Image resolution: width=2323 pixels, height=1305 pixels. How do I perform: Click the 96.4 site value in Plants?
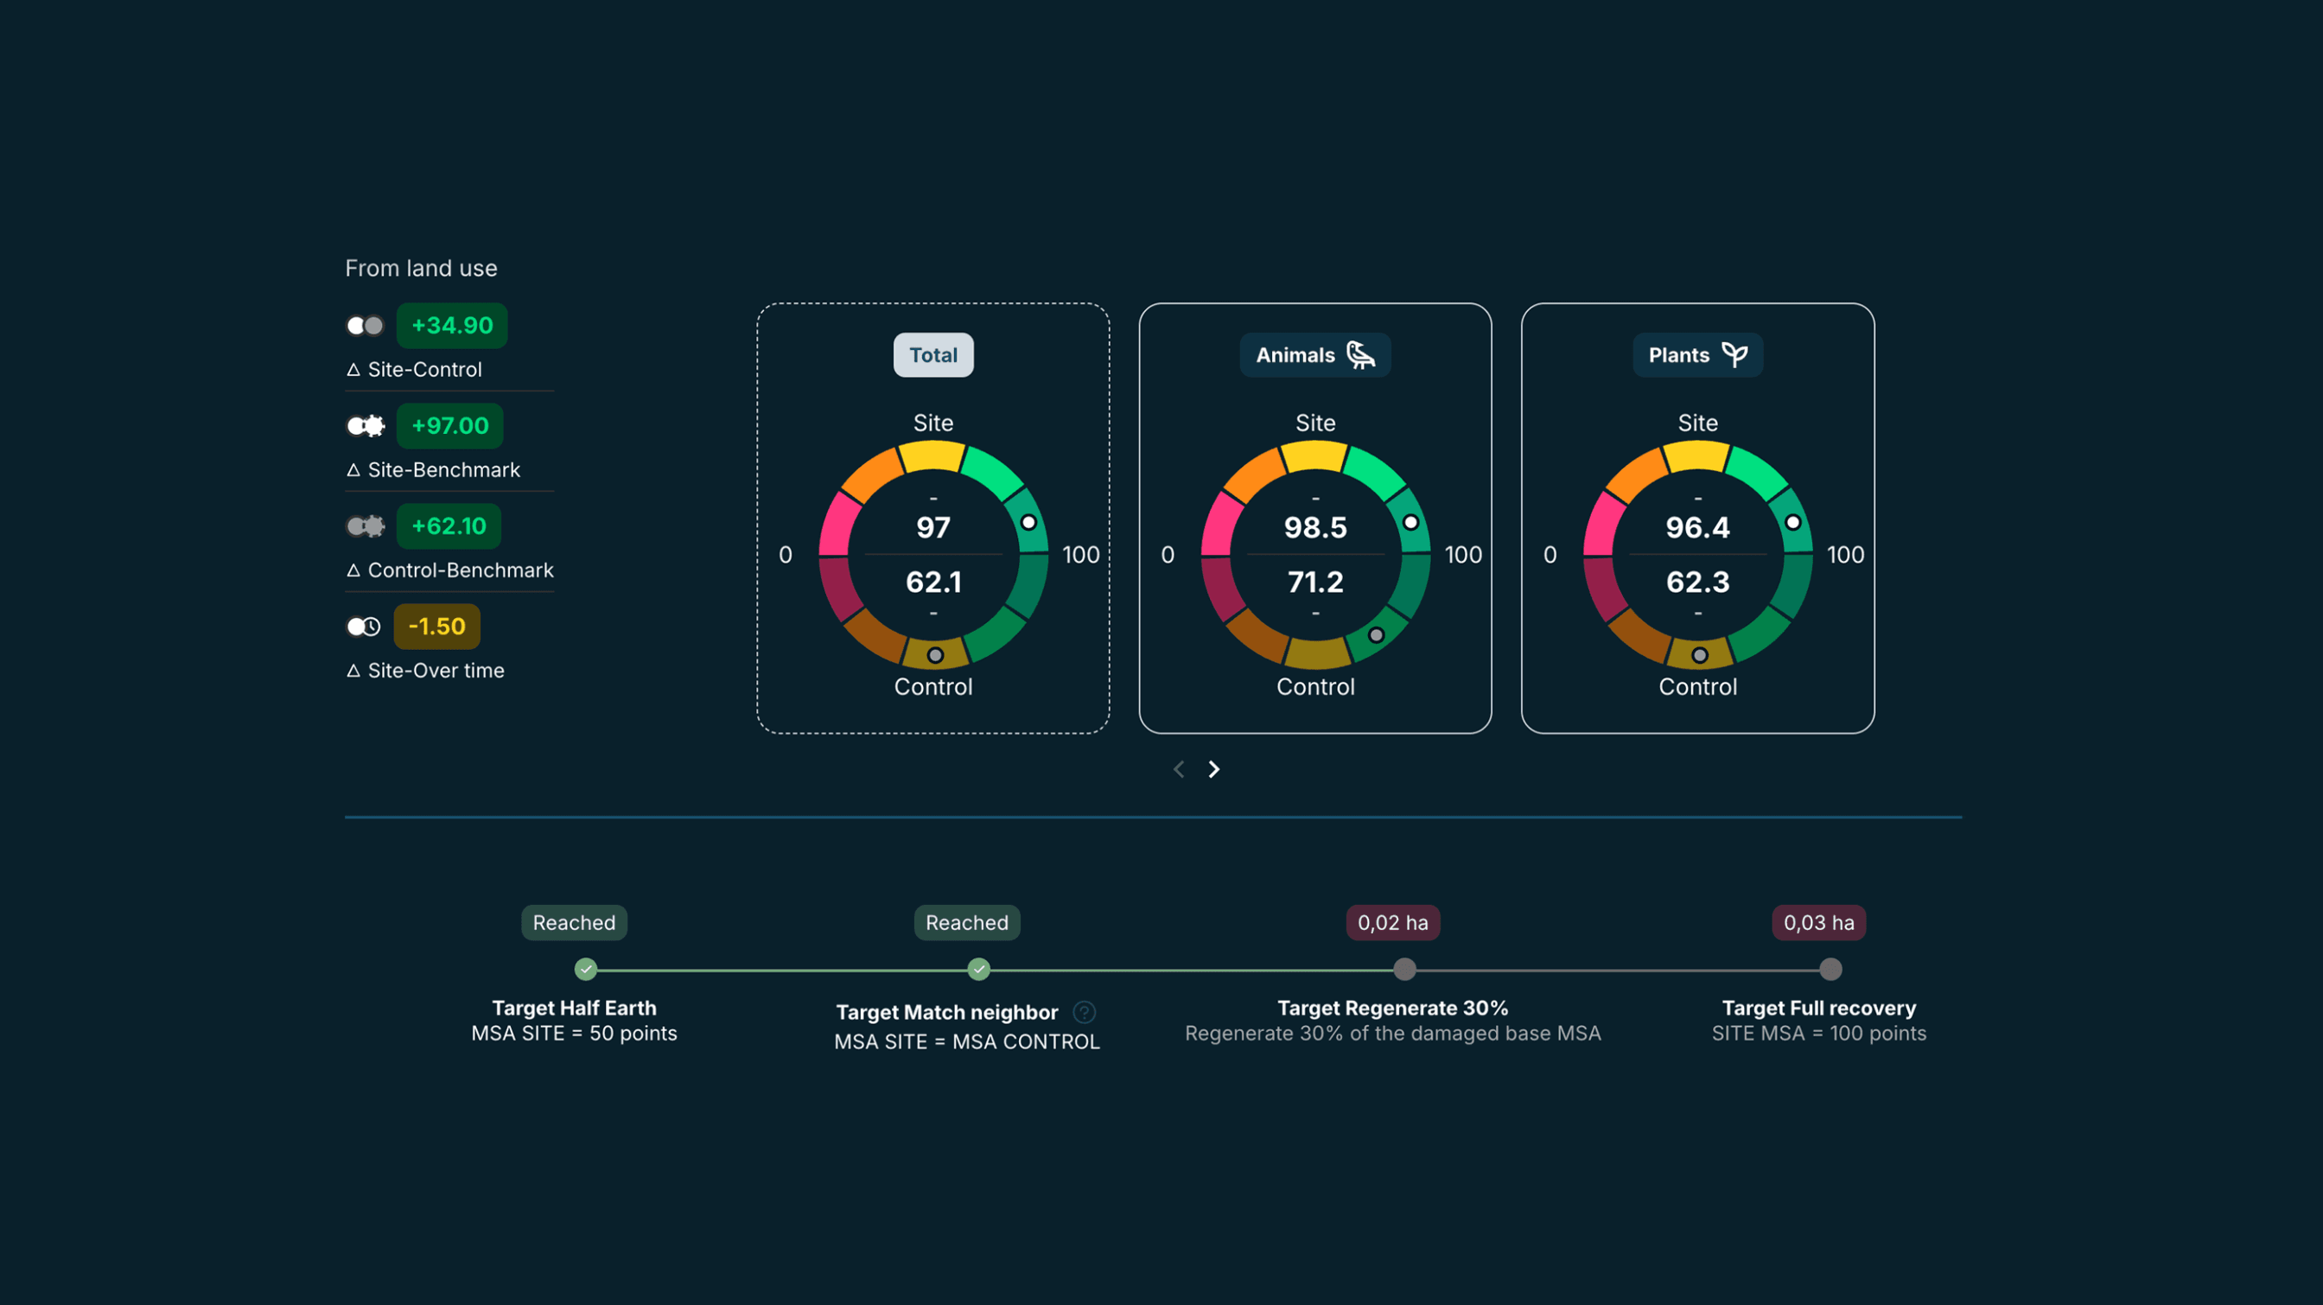1697,527
